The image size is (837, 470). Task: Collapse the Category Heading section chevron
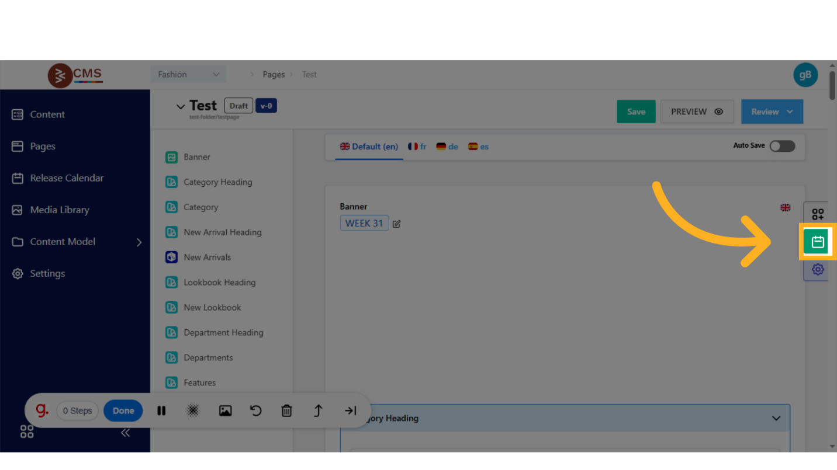pos(776,418)
